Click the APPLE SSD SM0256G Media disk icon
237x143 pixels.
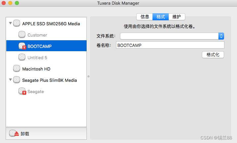pyautogui.click(x=17, y=23)
